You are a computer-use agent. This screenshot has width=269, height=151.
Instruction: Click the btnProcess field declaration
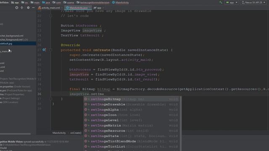coord(87,26)
